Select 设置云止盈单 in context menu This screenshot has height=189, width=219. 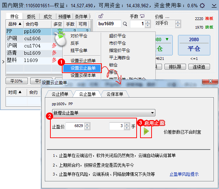83,68
